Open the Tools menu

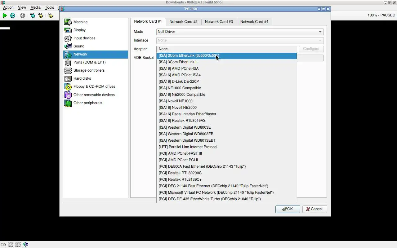[49, 7]
